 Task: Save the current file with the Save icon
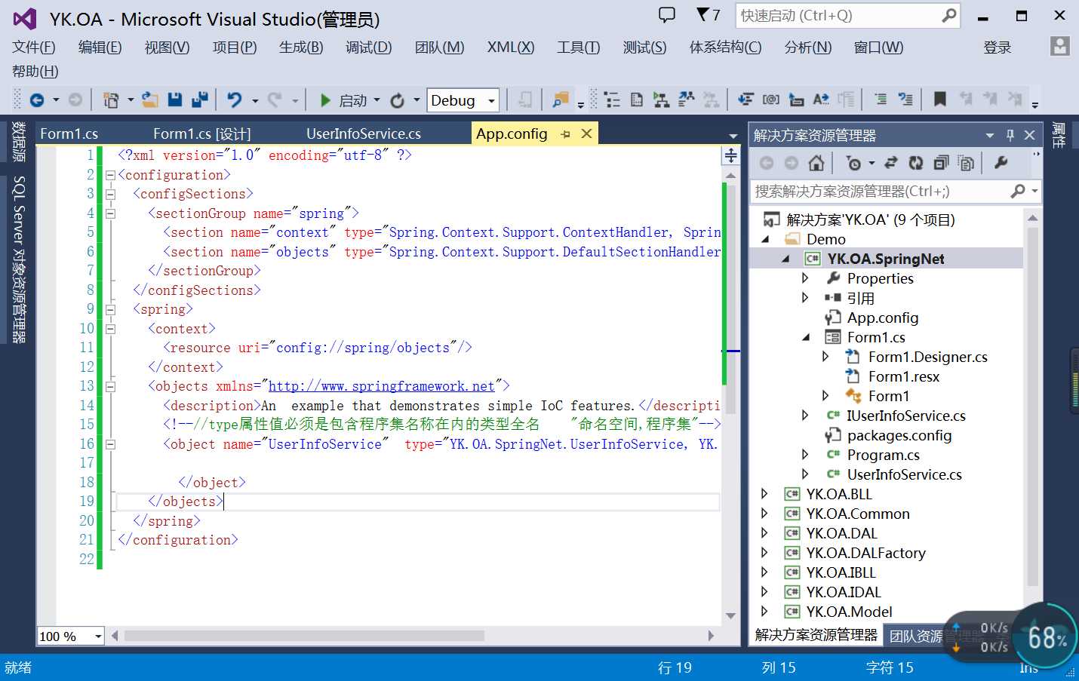175,100
